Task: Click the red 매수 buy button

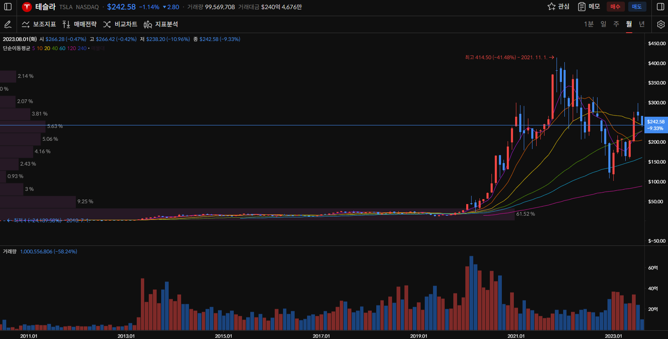Action: [x=615, y=7]
